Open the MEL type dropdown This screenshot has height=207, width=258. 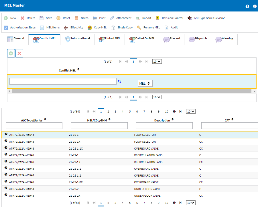coord(145,83)
